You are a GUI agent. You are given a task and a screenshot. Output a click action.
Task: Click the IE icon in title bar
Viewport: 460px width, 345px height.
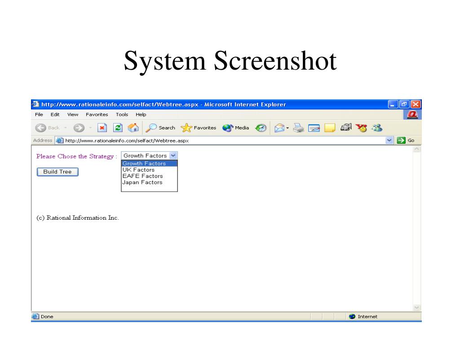tap(35, 104)
